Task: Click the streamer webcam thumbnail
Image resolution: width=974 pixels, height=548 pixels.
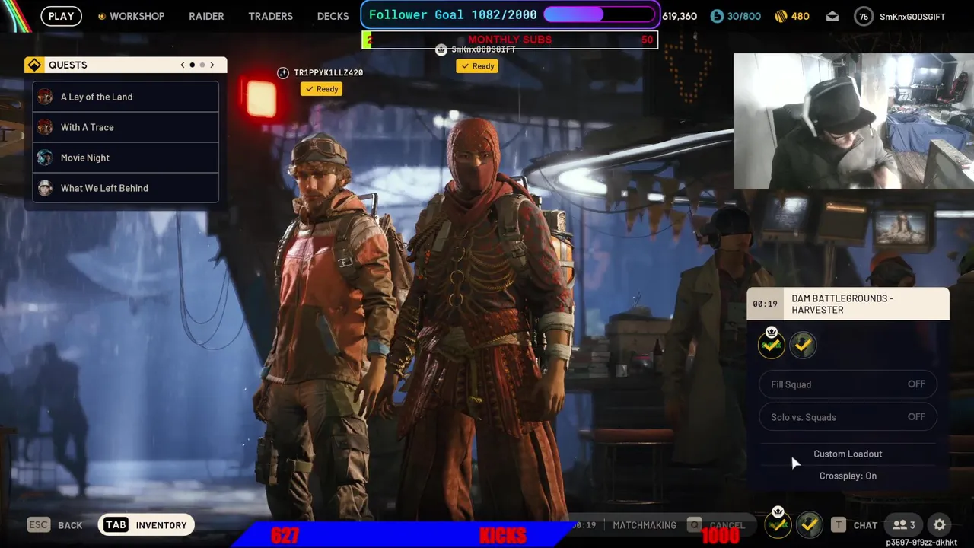Action: click(853, 121)
